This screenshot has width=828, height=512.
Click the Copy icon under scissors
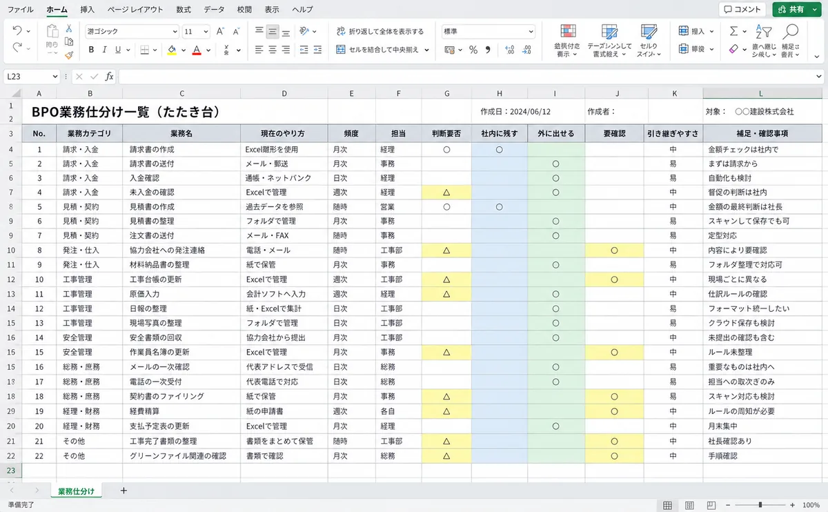[69, 42]
